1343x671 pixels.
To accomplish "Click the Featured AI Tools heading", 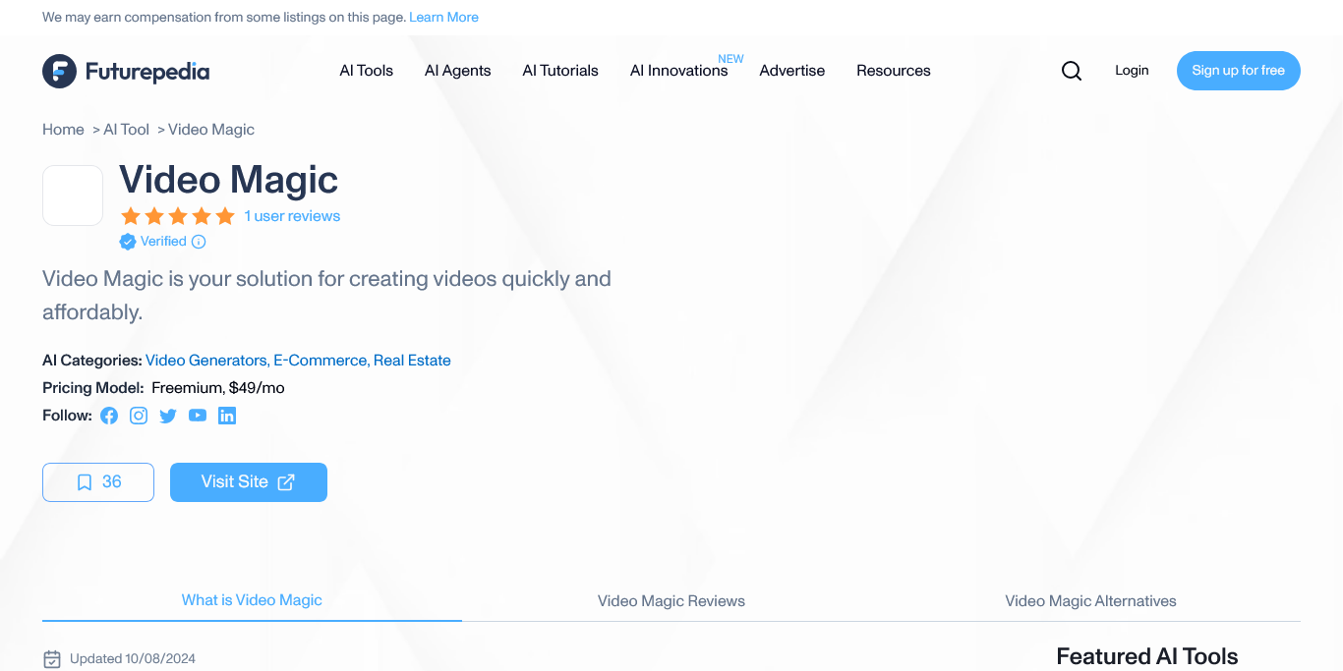I will pos(1147,656).
